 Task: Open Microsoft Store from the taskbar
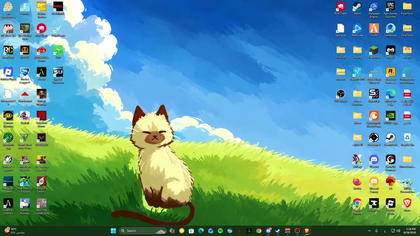point(191,231)
